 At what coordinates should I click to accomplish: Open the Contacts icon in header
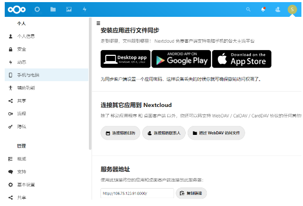click(278, 9)
